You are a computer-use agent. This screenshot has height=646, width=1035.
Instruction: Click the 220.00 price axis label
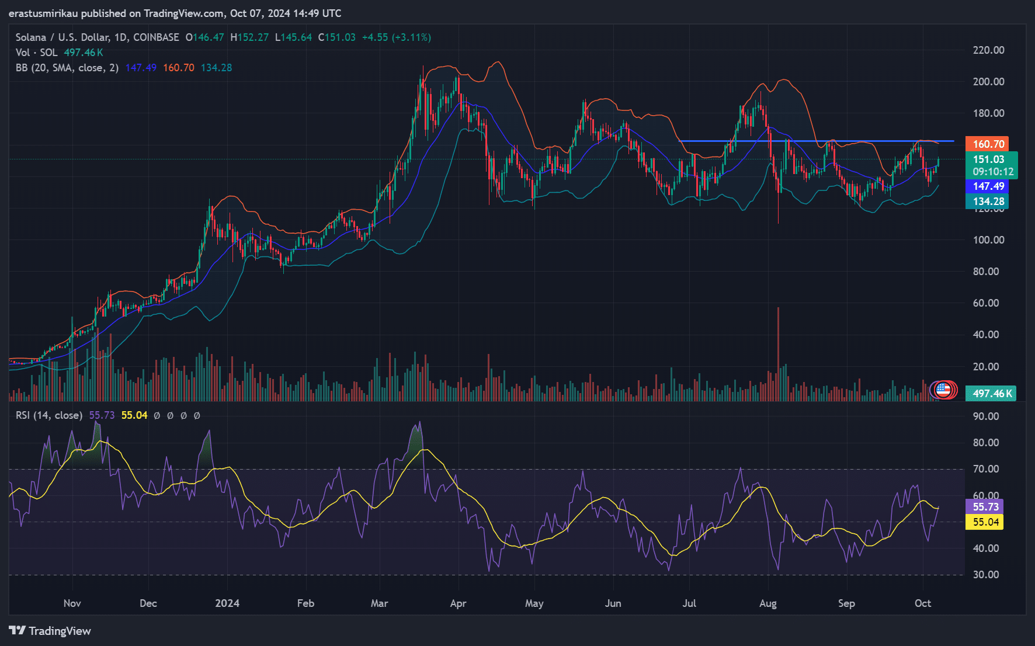(988, 50)
